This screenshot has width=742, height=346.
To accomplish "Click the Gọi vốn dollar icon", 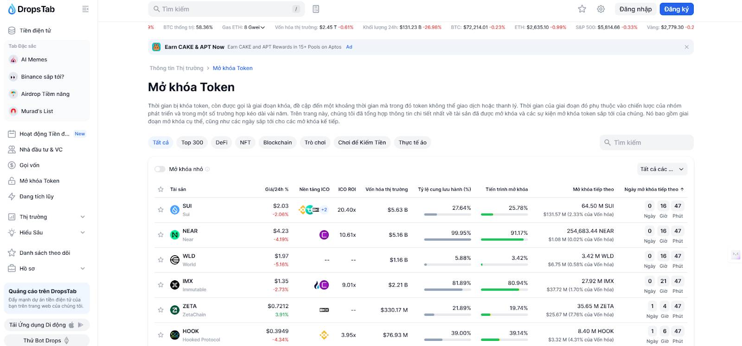I will pyautogui.click(x=12, y=165).
